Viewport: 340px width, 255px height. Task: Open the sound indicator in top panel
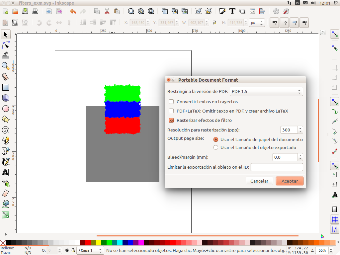tap(312, 3)
